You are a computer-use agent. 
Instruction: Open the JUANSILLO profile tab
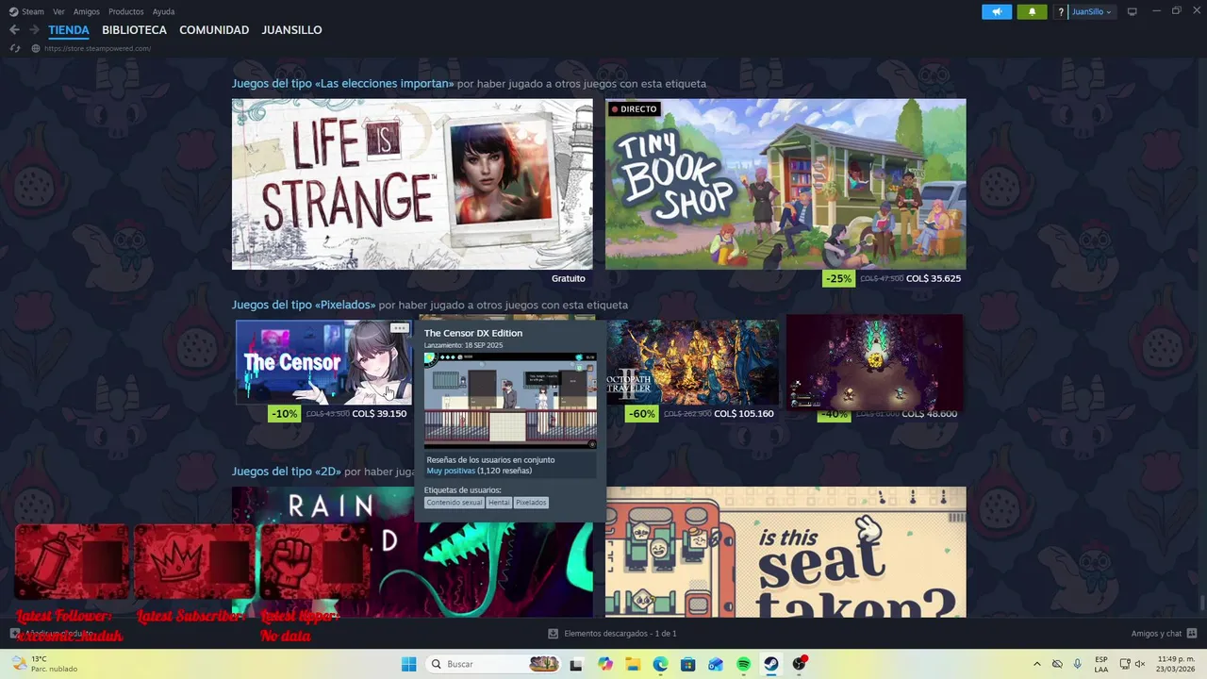291,30
